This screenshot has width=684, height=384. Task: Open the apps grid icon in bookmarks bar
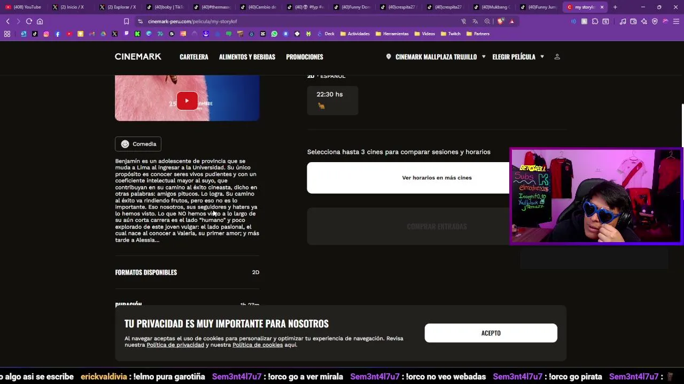coord(7,34)
